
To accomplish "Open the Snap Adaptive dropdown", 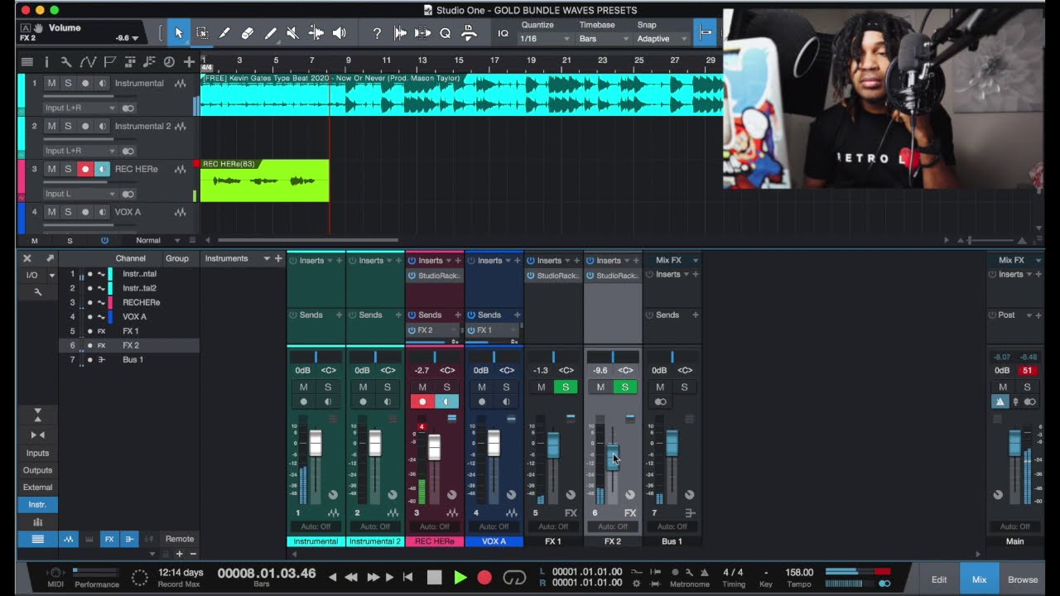I will click(x=662, y=39).
